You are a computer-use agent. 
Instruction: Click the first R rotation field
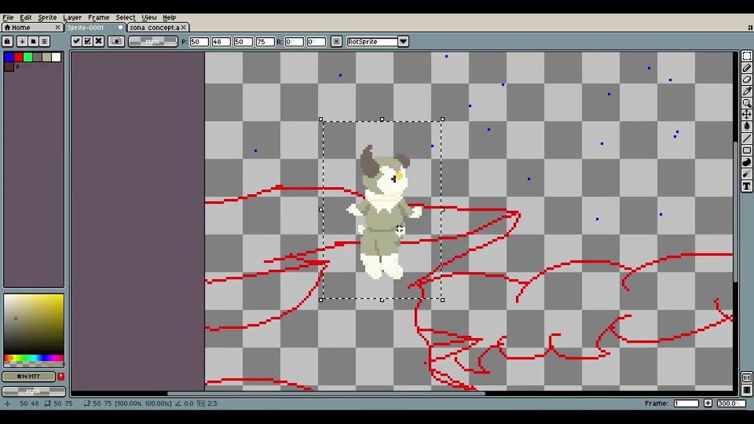tap(293, 42)
